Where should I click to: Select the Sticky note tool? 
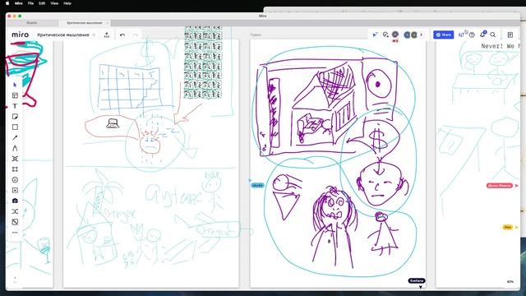(x=15, y=117)
